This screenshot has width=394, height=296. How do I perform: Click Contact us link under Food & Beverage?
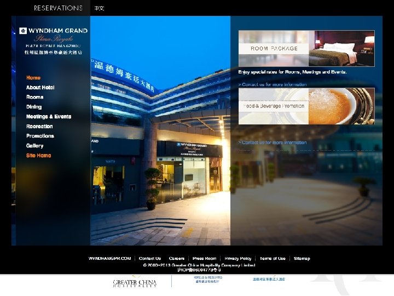coord(273,143)
